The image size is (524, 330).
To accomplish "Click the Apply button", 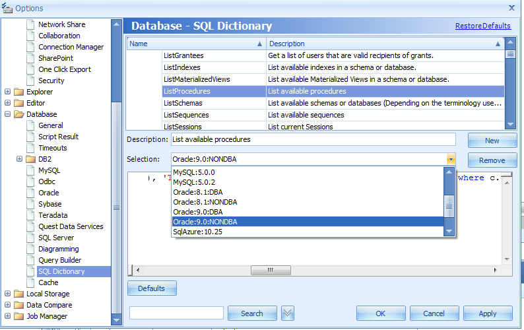I will 488,313.
